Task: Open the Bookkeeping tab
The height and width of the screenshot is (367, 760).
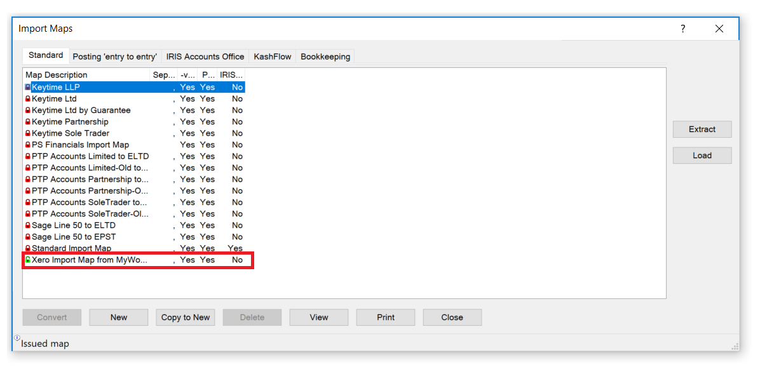Action: click(x=325, y=57)
